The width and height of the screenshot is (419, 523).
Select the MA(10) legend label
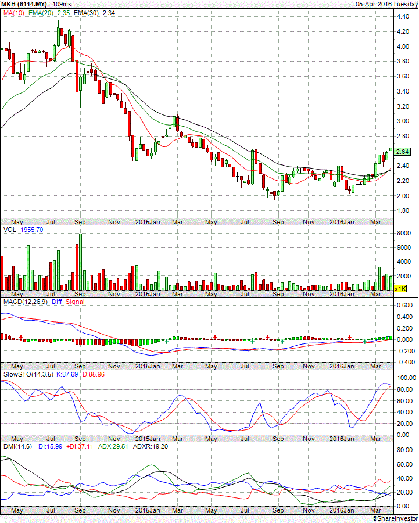click(x=14, y=13)
